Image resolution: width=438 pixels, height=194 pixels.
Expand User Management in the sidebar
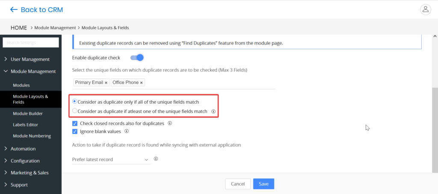click(x=30, y=59)
